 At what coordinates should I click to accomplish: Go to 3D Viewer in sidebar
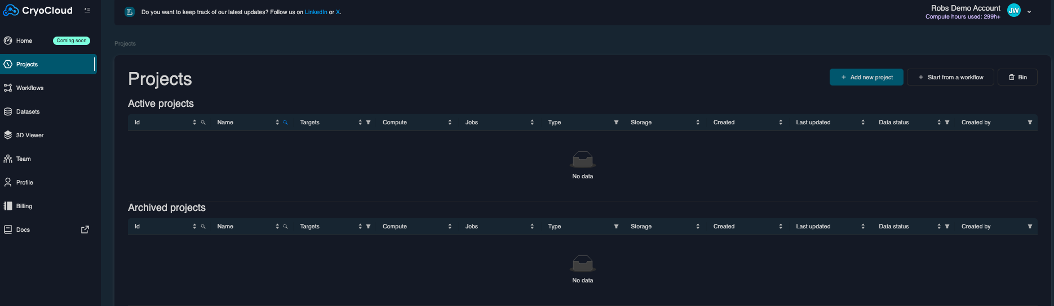click(x=30, y=136)
